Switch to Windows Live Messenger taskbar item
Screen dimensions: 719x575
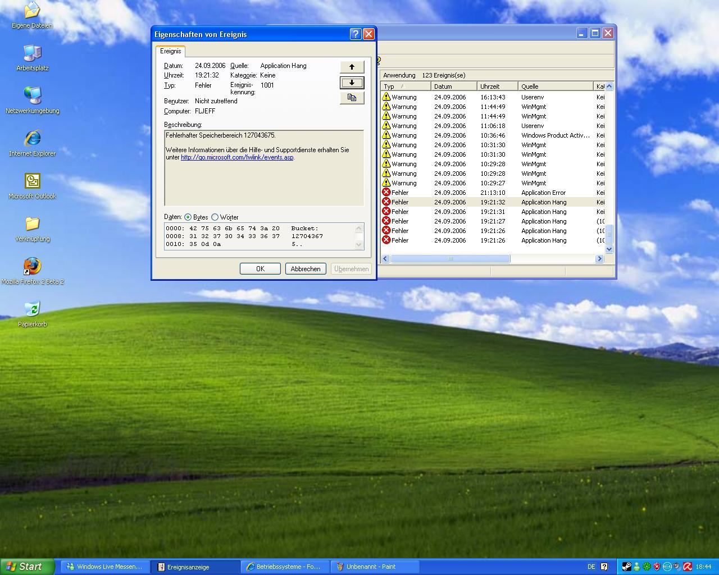pos(104,567)
